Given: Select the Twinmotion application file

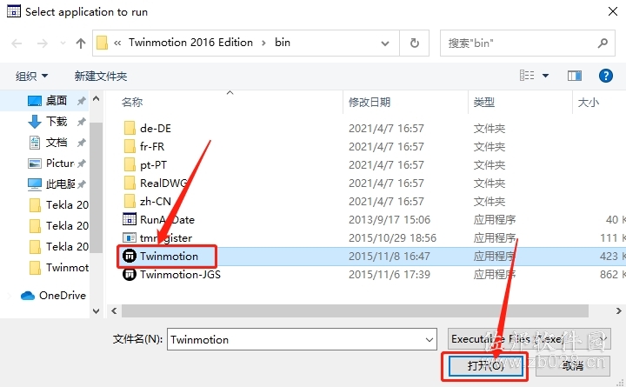Looking at the screenshot, I should [169, 256].
